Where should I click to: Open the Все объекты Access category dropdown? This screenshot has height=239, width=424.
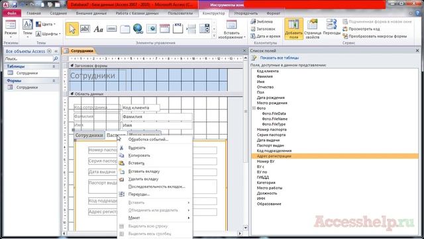49,51
